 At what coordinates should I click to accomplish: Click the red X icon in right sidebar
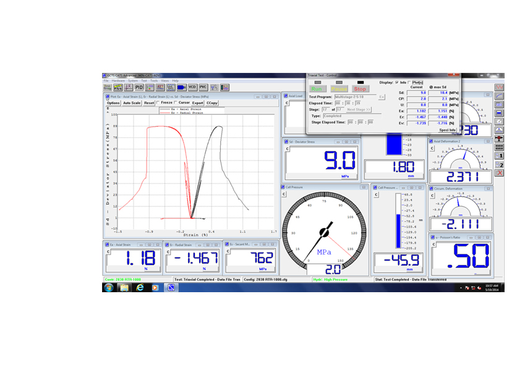[499, 172]
